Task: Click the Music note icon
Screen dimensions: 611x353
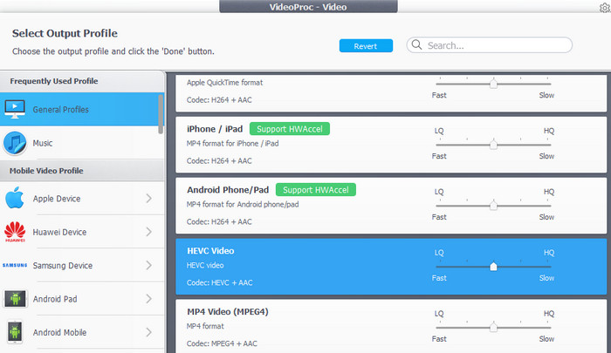Action: tap(15, 143)
